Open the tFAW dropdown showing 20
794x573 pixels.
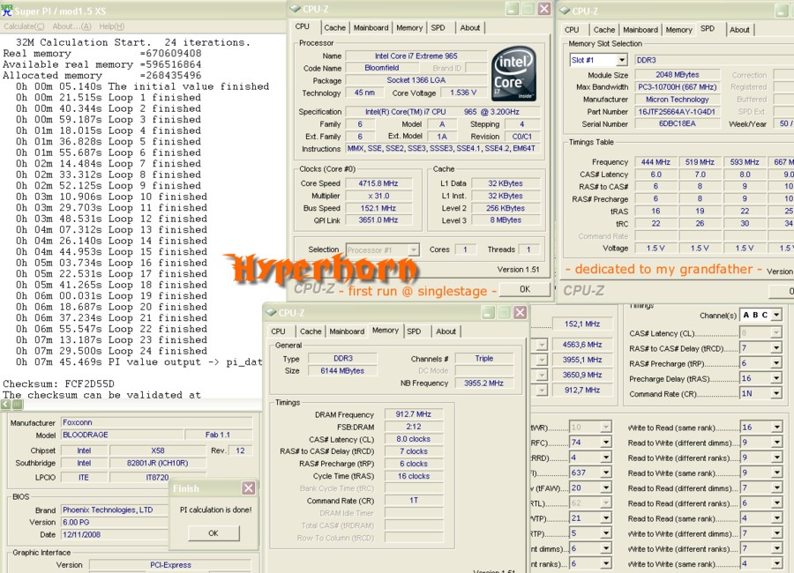coord(605,488)
